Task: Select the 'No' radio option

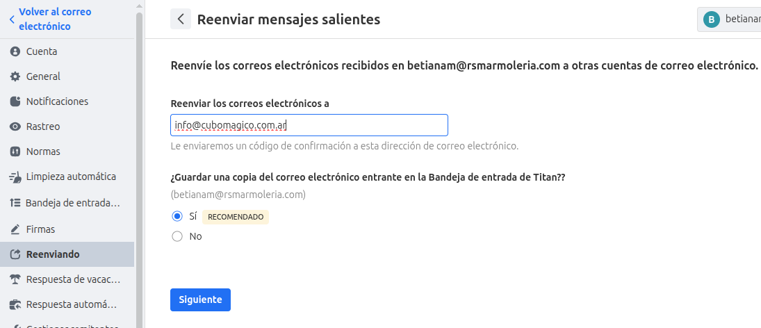Action: [177, 236]
